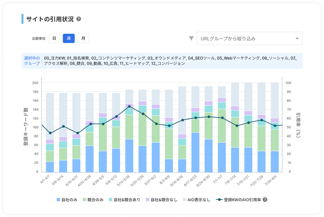Screen dimensions: 324x217
Task: Click the funnel filter icon
Action: (191, 38)
